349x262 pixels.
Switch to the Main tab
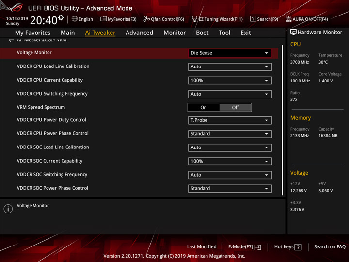(x=68, y=33)
